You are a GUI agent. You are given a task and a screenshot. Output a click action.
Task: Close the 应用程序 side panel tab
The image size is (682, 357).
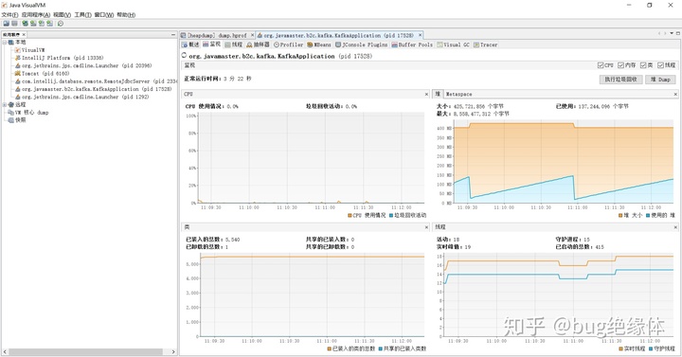[x=24, y=34]
